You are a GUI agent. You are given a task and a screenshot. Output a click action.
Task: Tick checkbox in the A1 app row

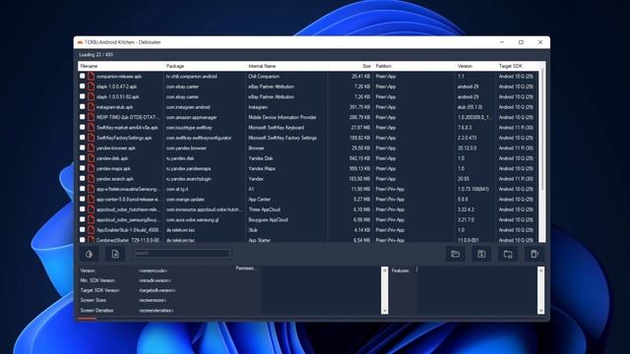coord(83,189)
